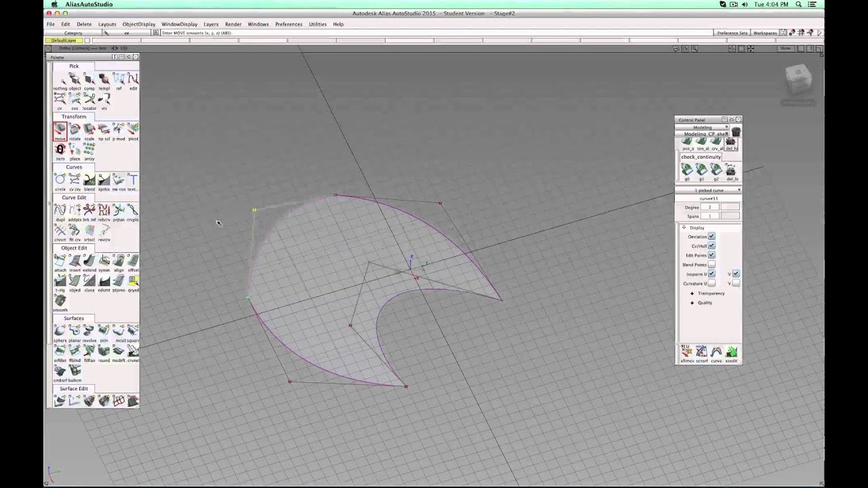This screenshot has width=868, height=488.
Task: Choose the Pick object tool
Action: pos(75,81)
